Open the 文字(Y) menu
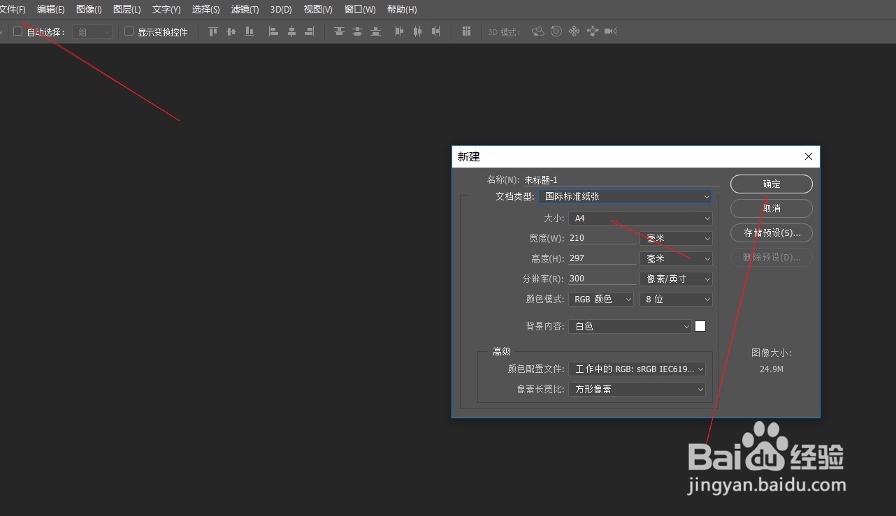Viewport: 896px width, 516px height. [x=166, y=9]
